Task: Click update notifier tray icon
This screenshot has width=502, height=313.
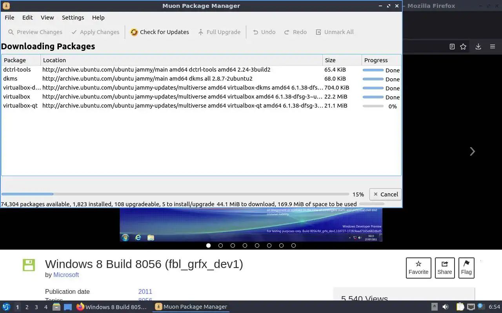Action: click(480, 306)
